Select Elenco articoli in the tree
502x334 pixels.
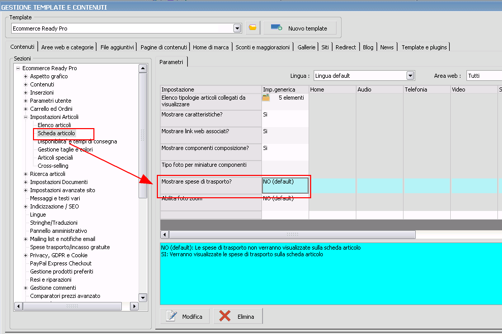click(54, 125)
